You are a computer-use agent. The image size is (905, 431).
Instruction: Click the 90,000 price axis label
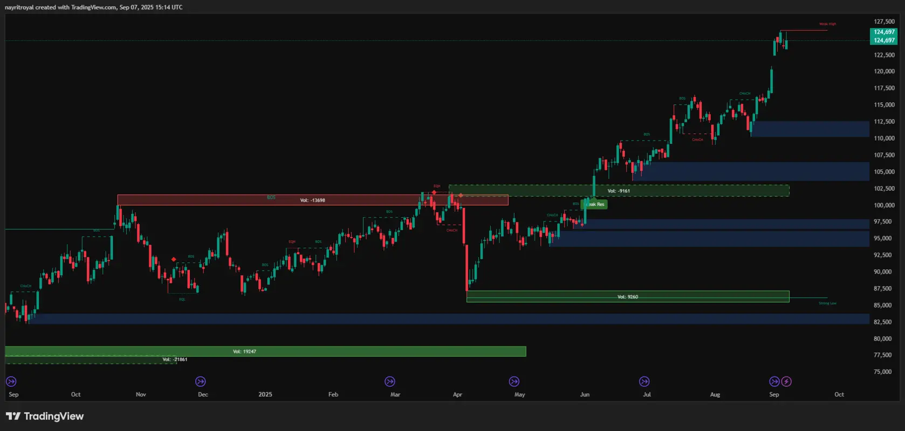884,272
